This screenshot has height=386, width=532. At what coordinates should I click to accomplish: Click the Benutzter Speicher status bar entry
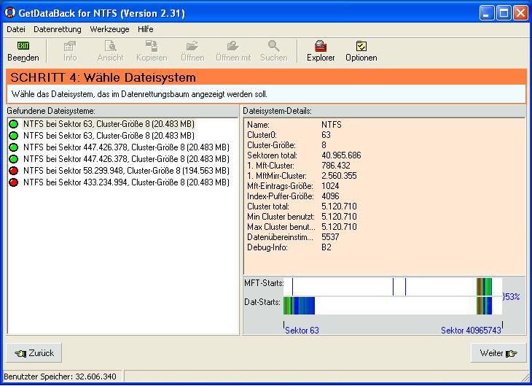[x=60, y=377]
